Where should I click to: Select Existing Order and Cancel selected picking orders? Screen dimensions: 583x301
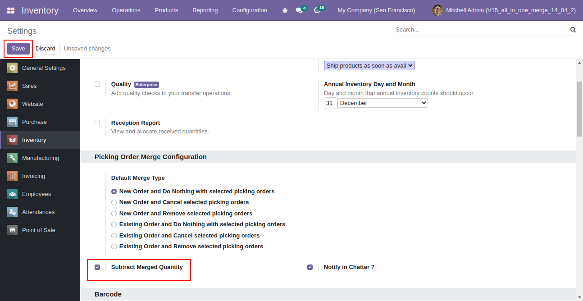[114, 236]
